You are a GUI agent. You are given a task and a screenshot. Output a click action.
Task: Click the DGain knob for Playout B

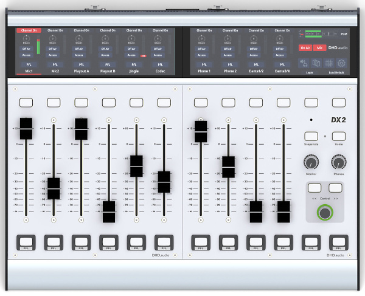[x=105, y=38]
